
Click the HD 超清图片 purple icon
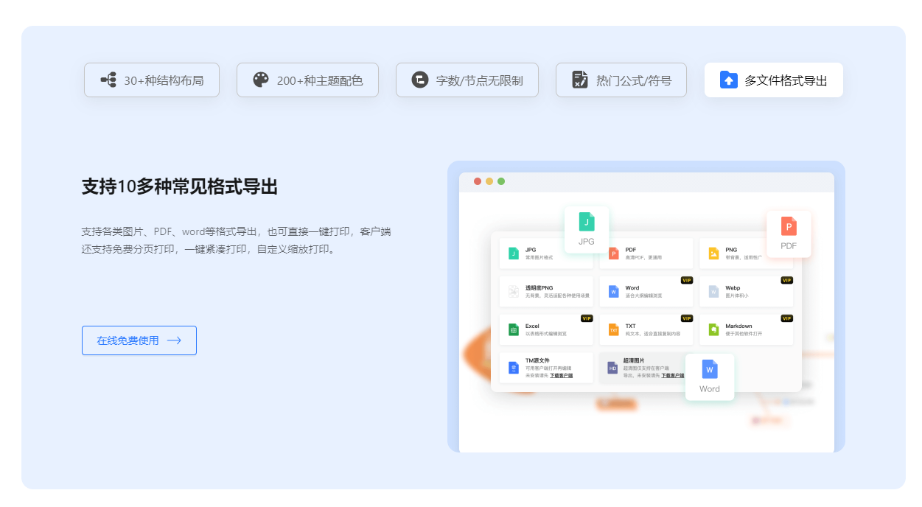[613, 367]
